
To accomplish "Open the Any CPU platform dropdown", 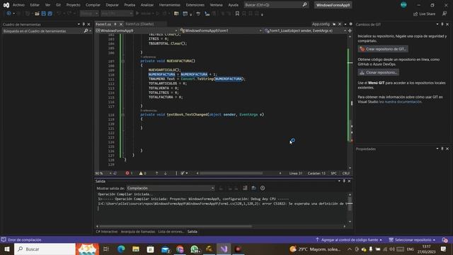I will (117, 13).
